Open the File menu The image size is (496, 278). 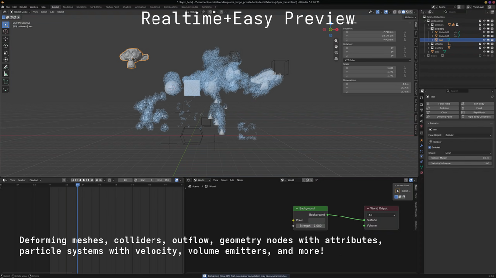tap(8, 7)
